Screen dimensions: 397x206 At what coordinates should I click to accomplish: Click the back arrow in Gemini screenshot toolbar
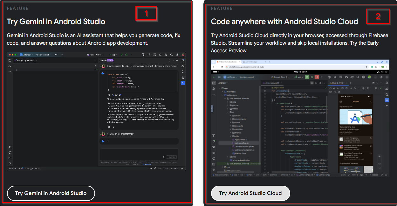56,55
